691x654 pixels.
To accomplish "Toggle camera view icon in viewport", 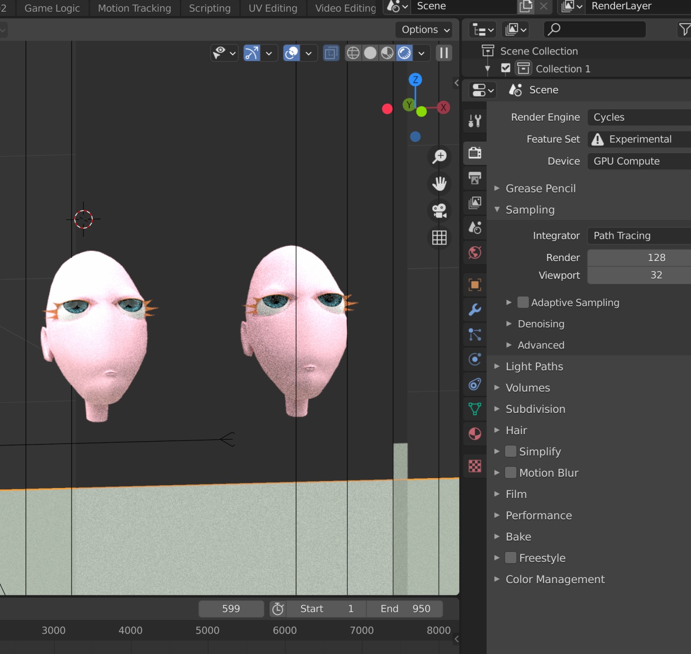I will pos(439,210).
